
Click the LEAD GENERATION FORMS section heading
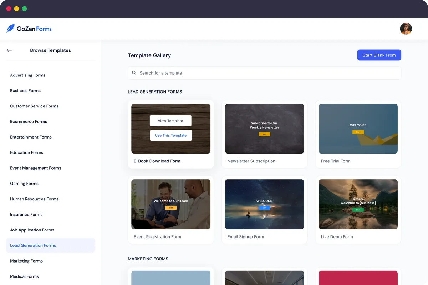[155, 92]
